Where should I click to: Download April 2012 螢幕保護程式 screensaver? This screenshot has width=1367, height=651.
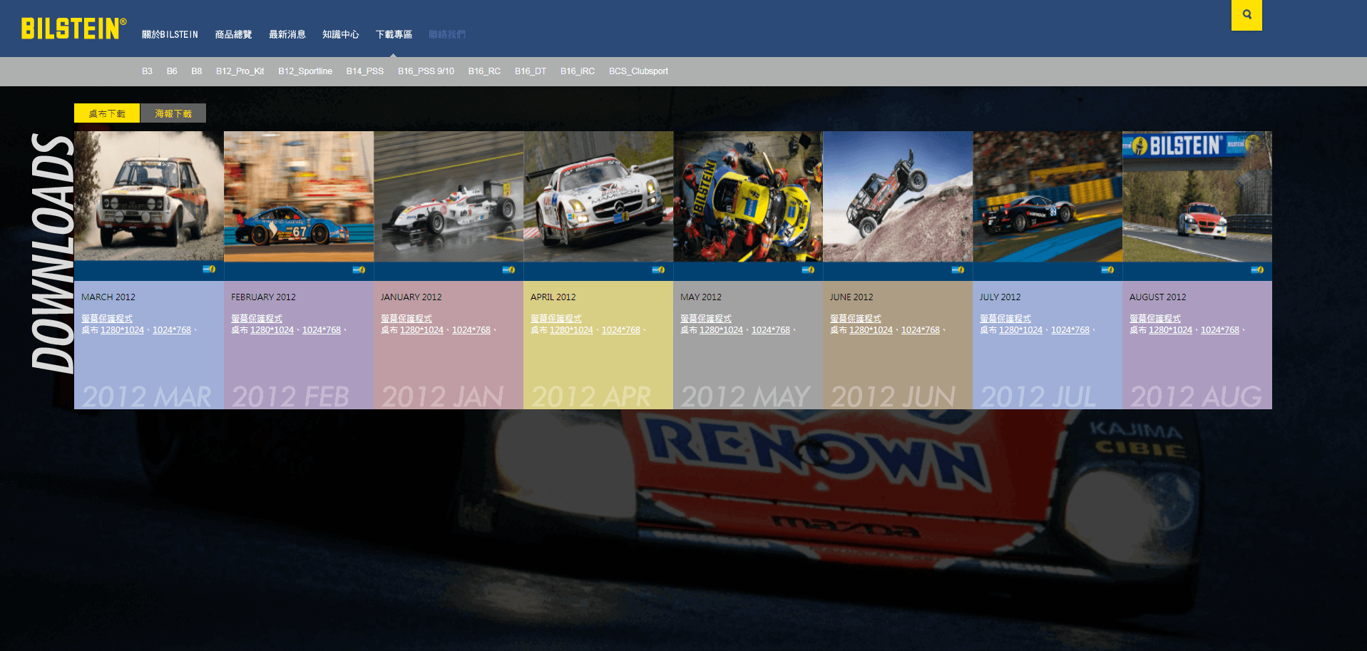[556, 319]
